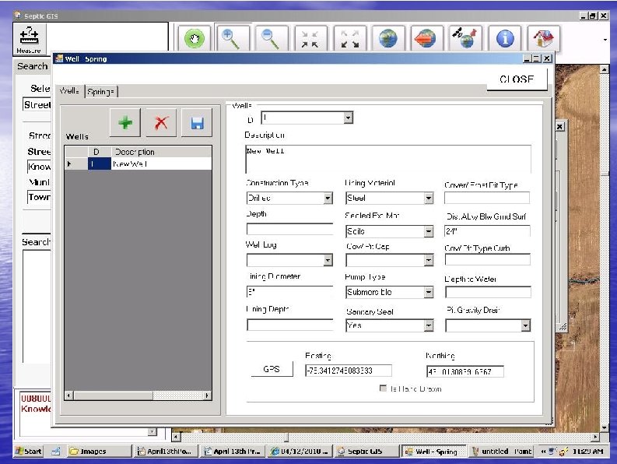Click the Depth input field
This screenshot has height=464, width=617.
pos(289,229)
